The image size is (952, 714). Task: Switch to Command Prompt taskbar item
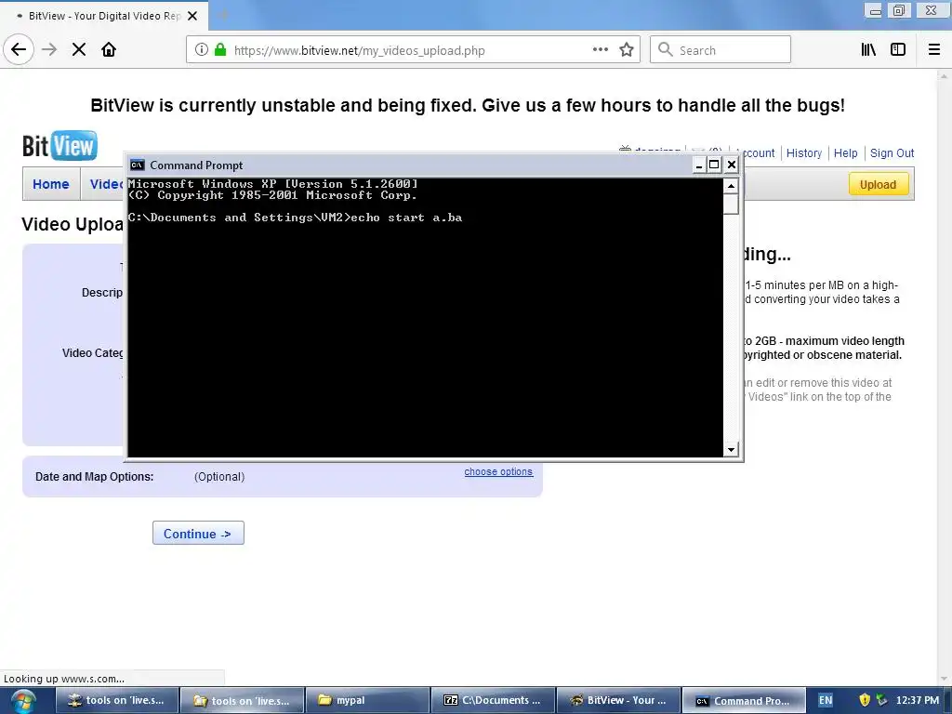745,701
